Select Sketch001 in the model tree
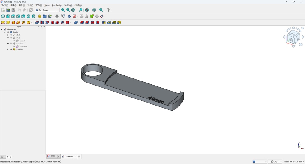Viewport: 305px width, 164px height. point(24,47)
